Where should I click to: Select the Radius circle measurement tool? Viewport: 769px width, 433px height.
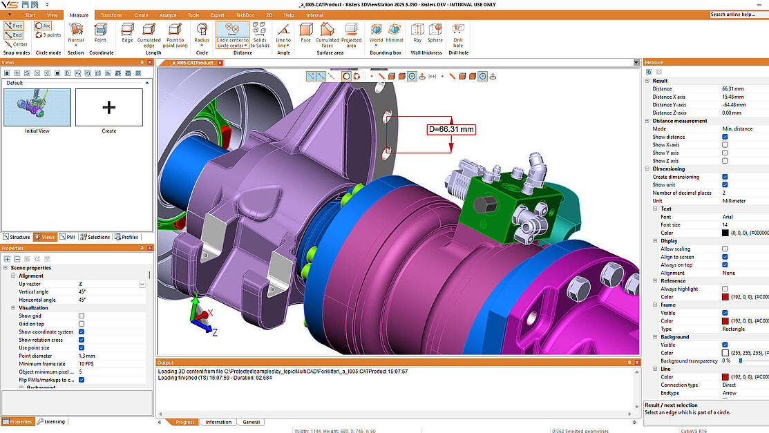tap(202, 33)
